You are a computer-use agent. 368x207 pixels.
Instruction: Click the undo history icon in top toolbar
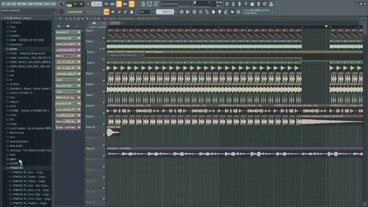pyautogui.click(x=227, y=4)
